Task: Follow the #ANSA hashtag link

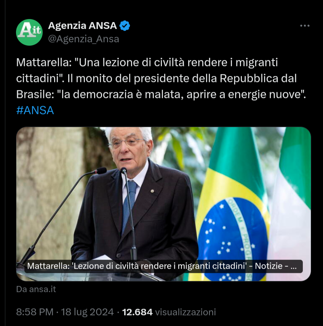Action: click(x=35, y=110)
